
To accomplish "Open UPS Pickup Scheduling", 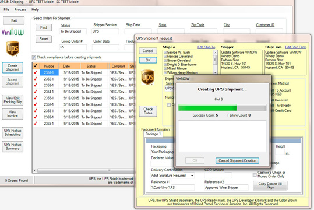I will (x=12, y=132).
